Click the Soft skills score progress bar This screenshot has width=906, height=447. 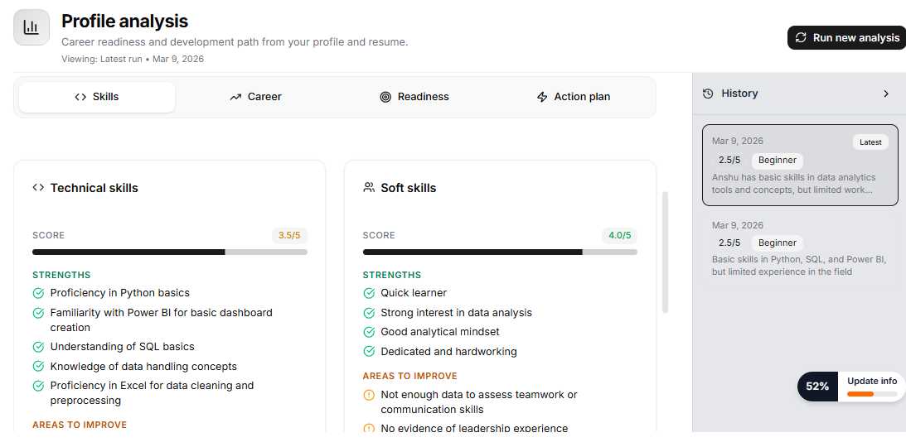500,252
